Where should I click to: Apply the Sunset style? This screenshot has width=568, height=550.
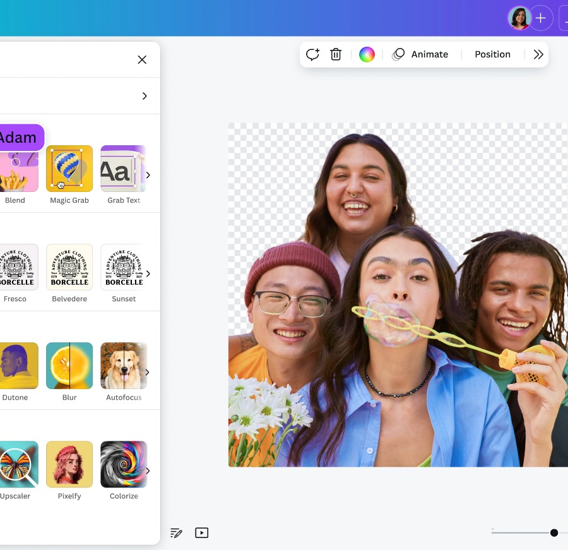[x=123, y=267]
